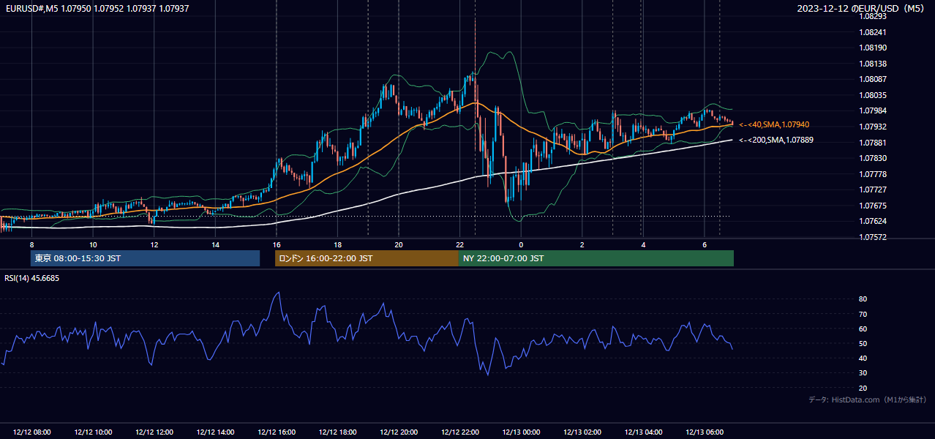Click the 12/12 14:00 time axis label

[215, 432]
